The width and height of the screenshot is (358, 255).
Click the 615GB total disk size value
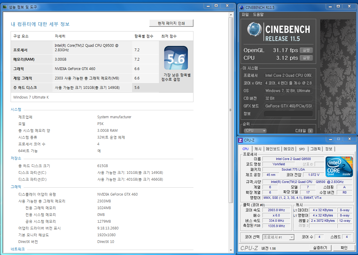click(103, 166)
